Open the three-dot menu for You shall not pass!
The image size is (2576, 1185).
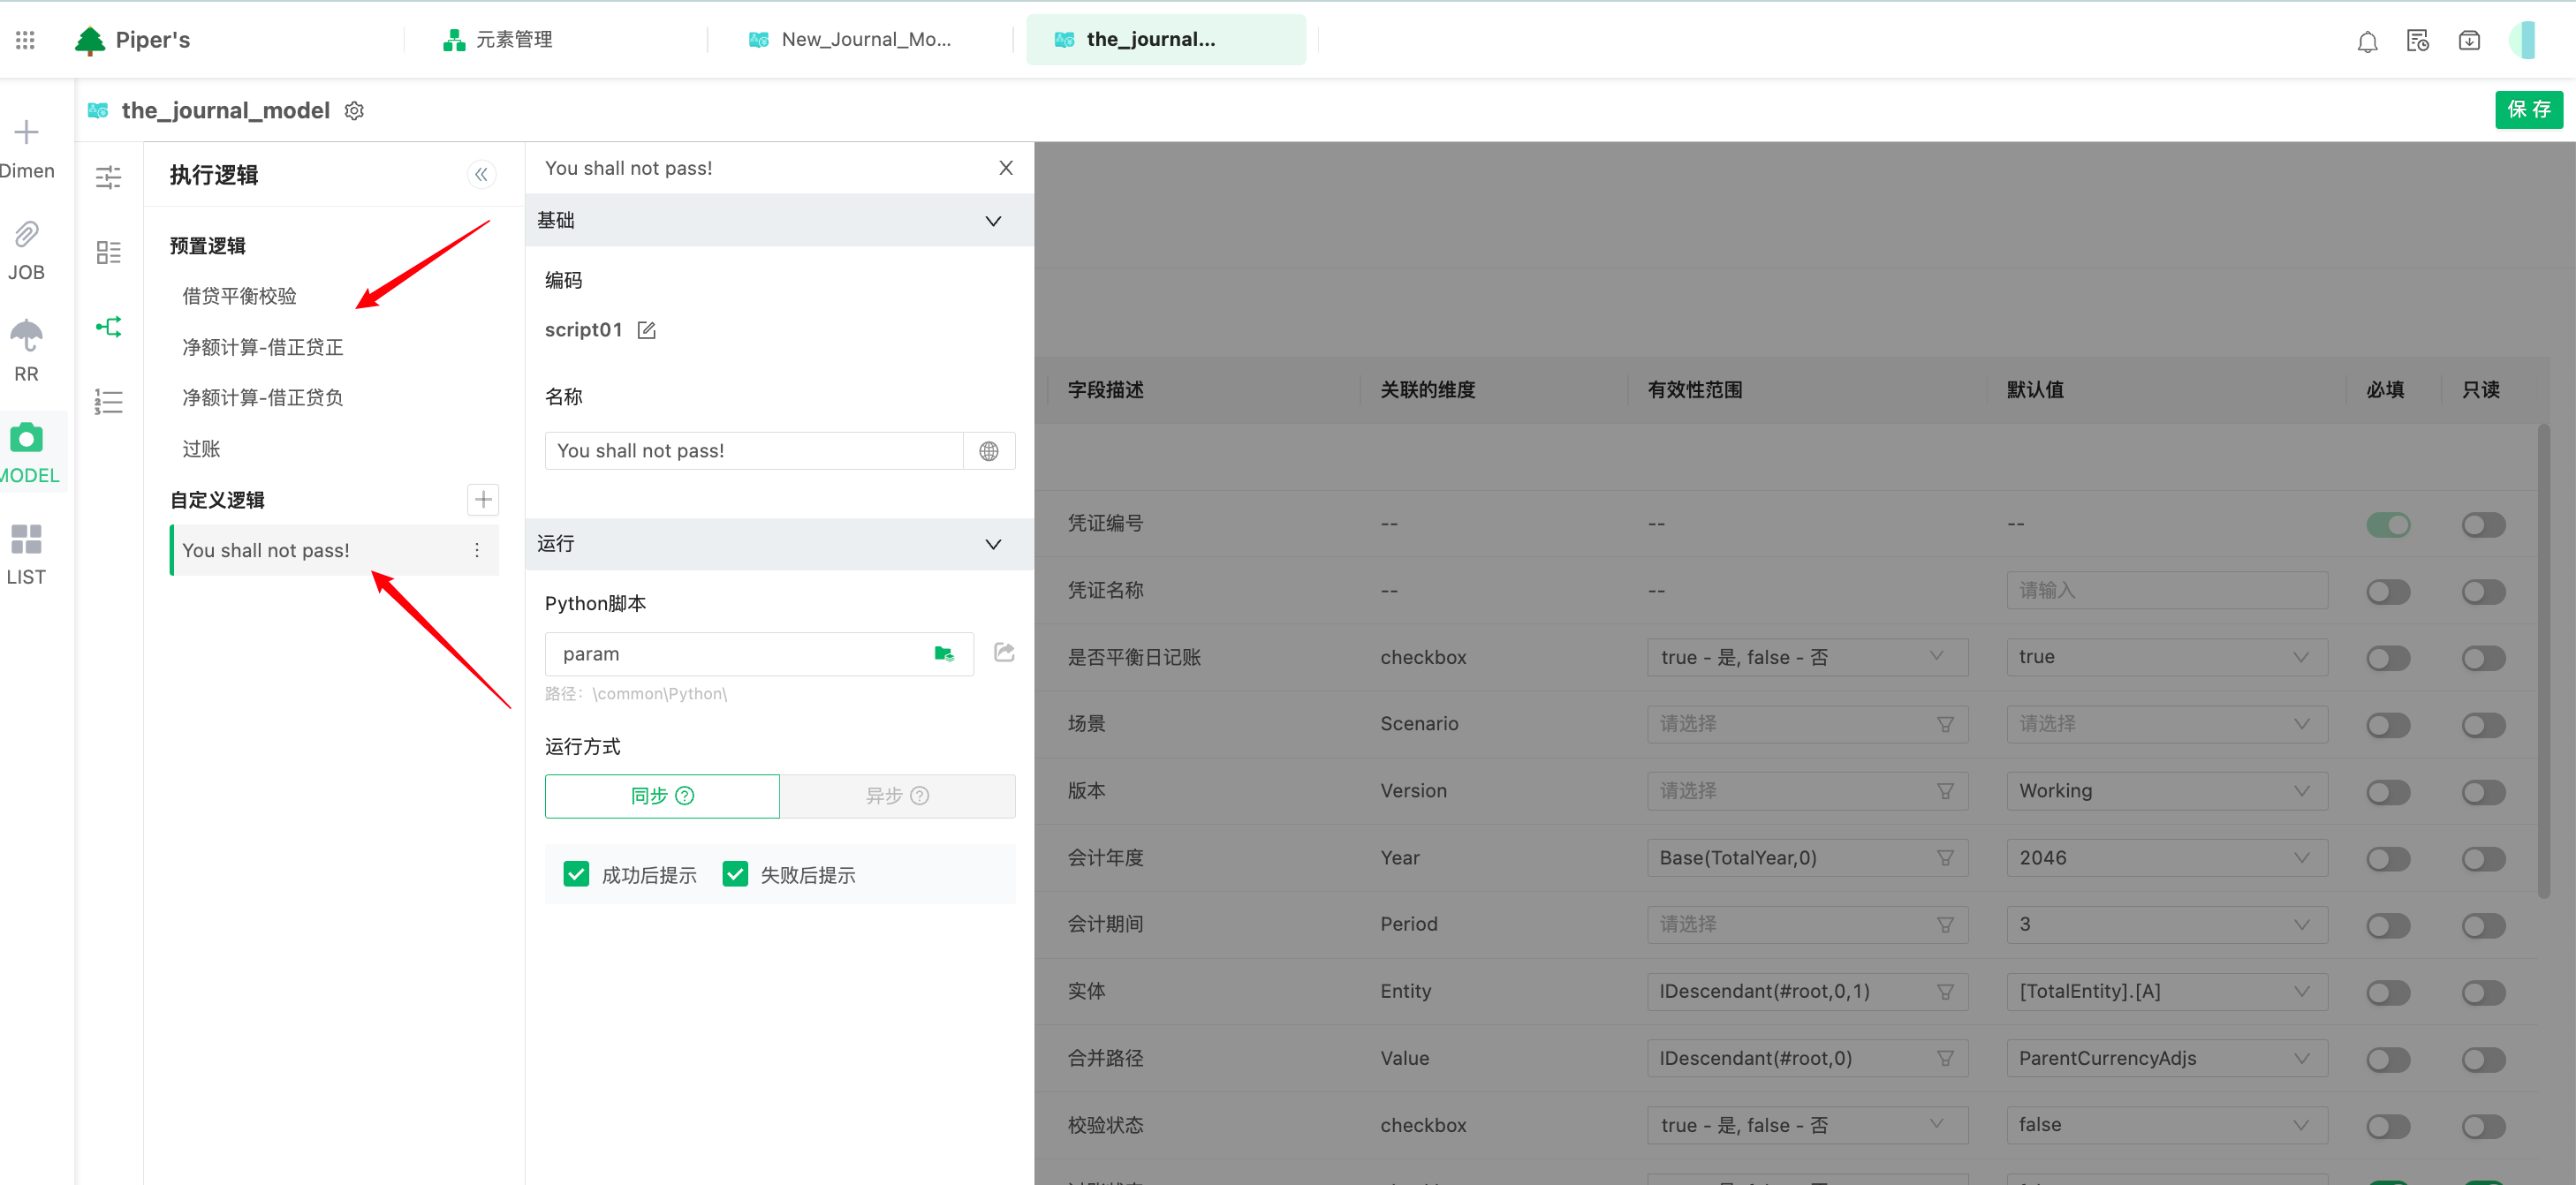tap(477, 550)
